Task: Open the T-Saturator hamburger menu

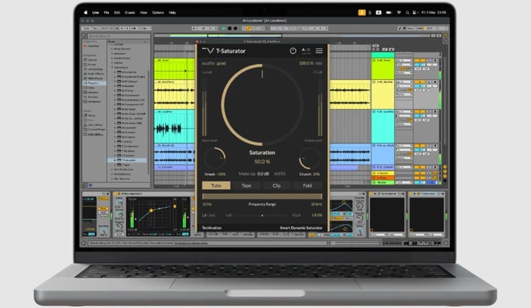Action: [319, 51]
